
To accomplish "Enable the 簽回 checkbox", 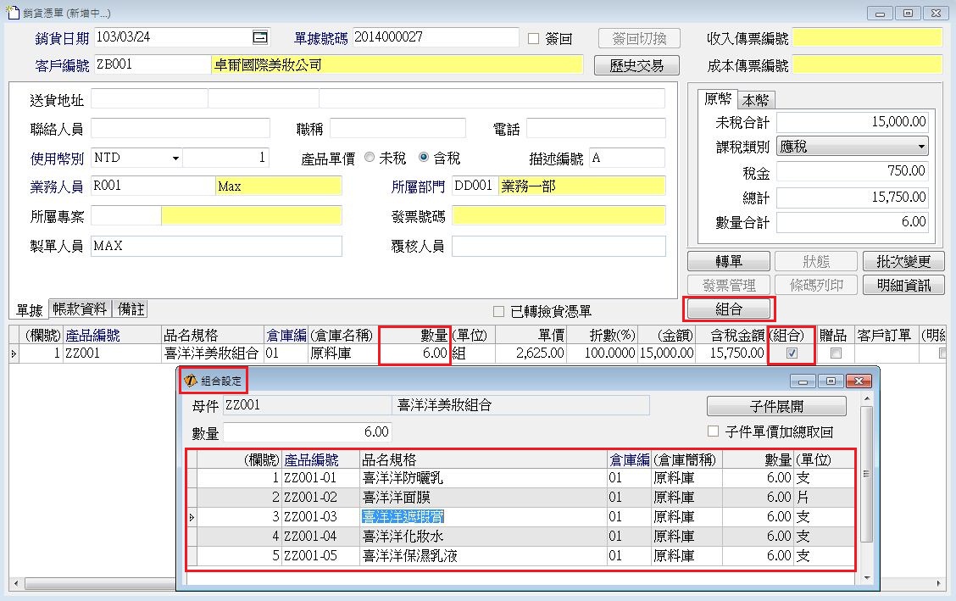I will point(534,38).
